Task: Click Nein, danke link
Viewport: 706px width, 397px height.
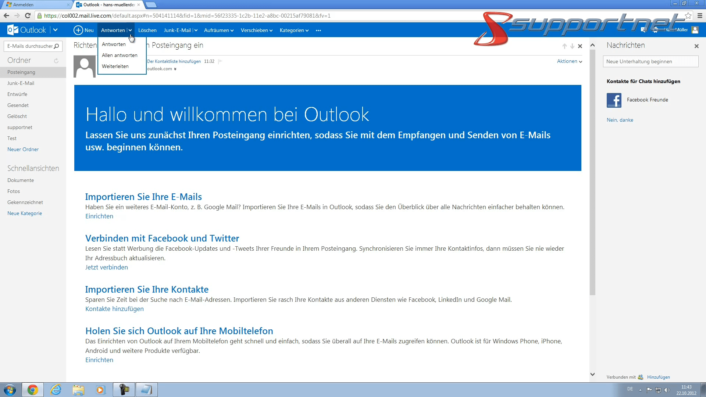Action: click(x=620, y=120)
